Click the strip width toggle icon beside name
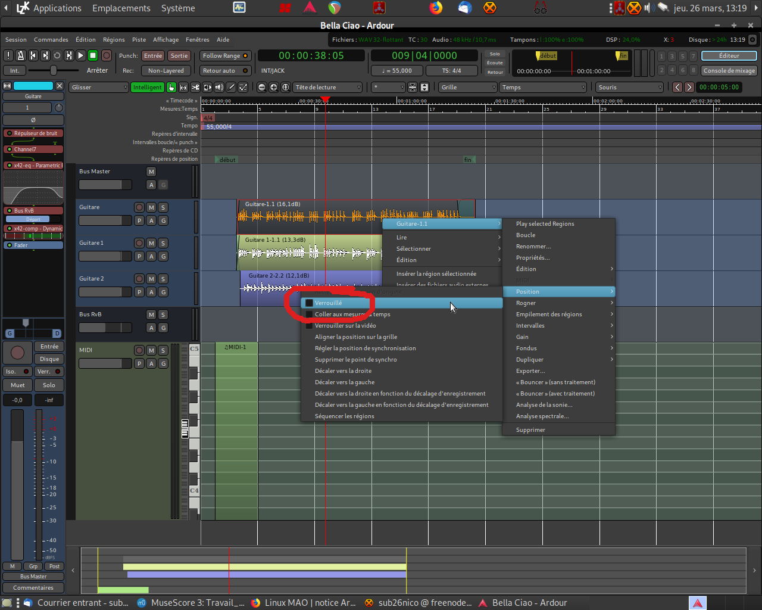 pos(7,86)
